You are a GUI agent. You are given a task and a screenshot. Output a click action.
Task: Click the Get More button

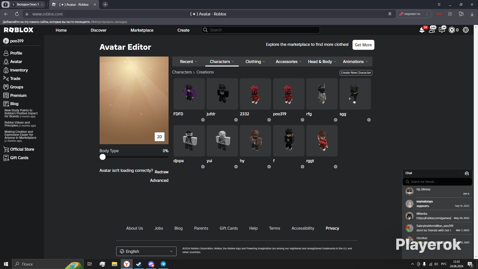tap(363, 45)
